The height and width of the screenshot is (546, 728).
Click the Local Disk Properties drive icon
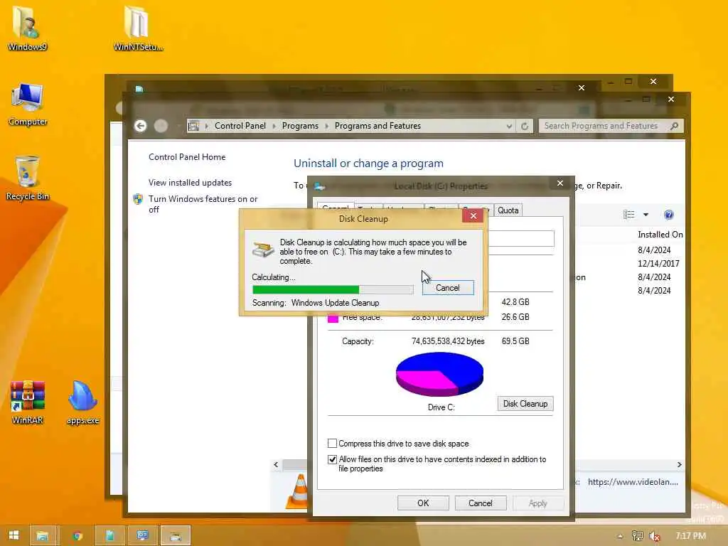[319, 186]
